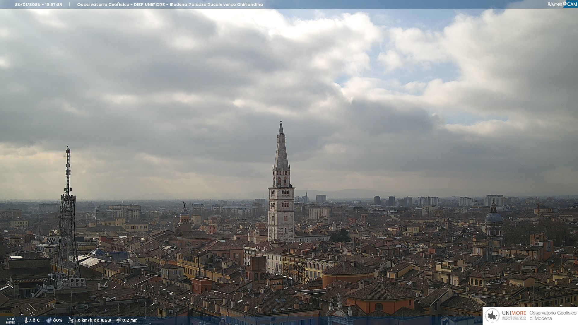Click the 26/01/2026 date and time stamp
The image size is (578, 325).
click(x=39, y=5)
